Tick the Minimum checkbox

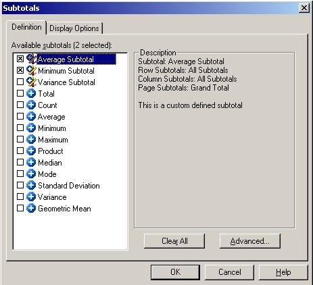20,128
